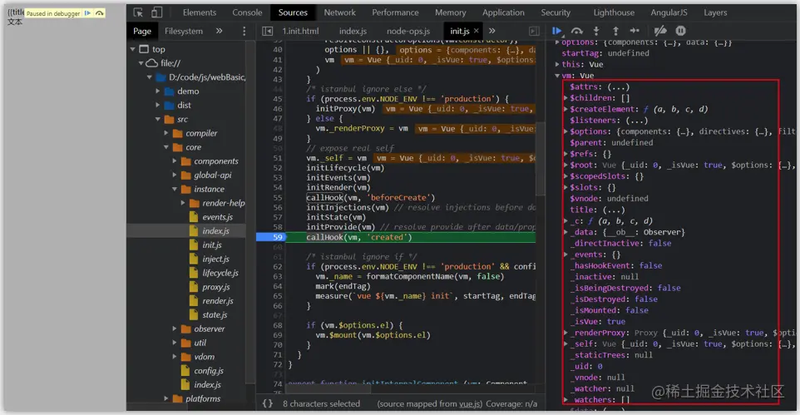Expand the demo folder

point(158,91)
